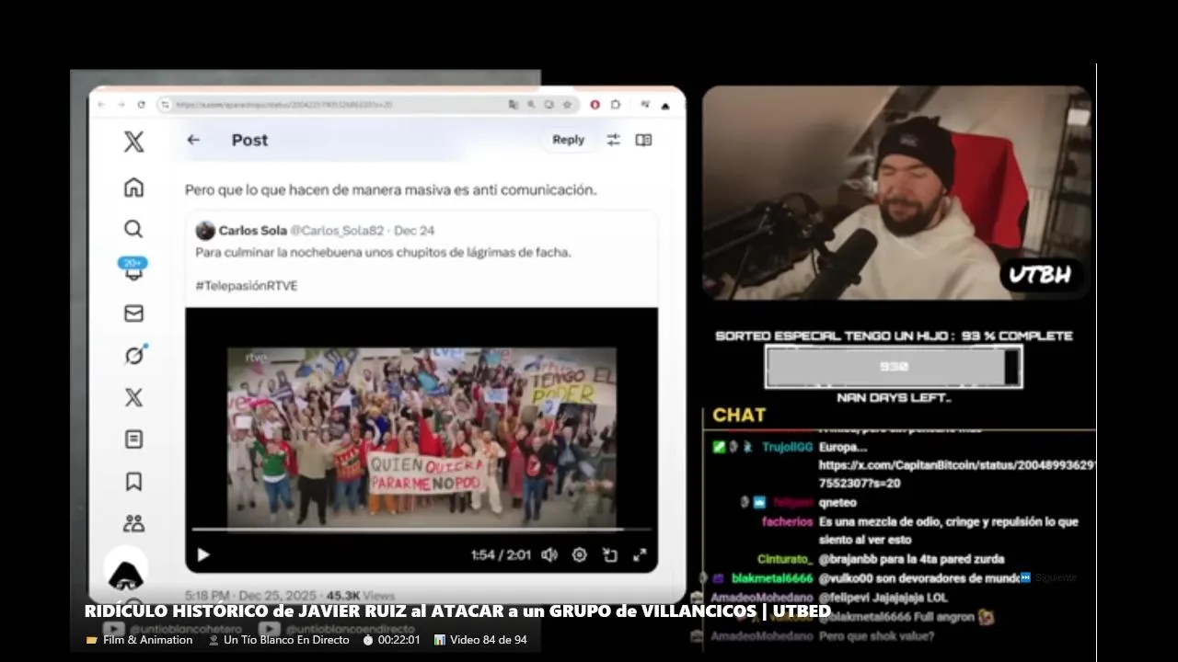Viewport: 1178px width, 662px height.
Task: Mute the tweet video volume
Action: (x=549, y=554)
